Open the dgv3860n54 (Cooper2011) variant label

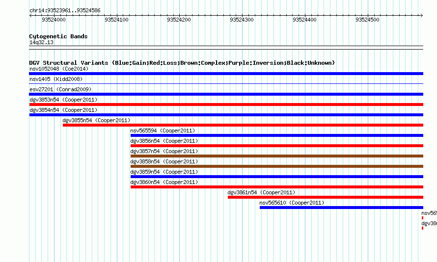click(x=164, y=182)
